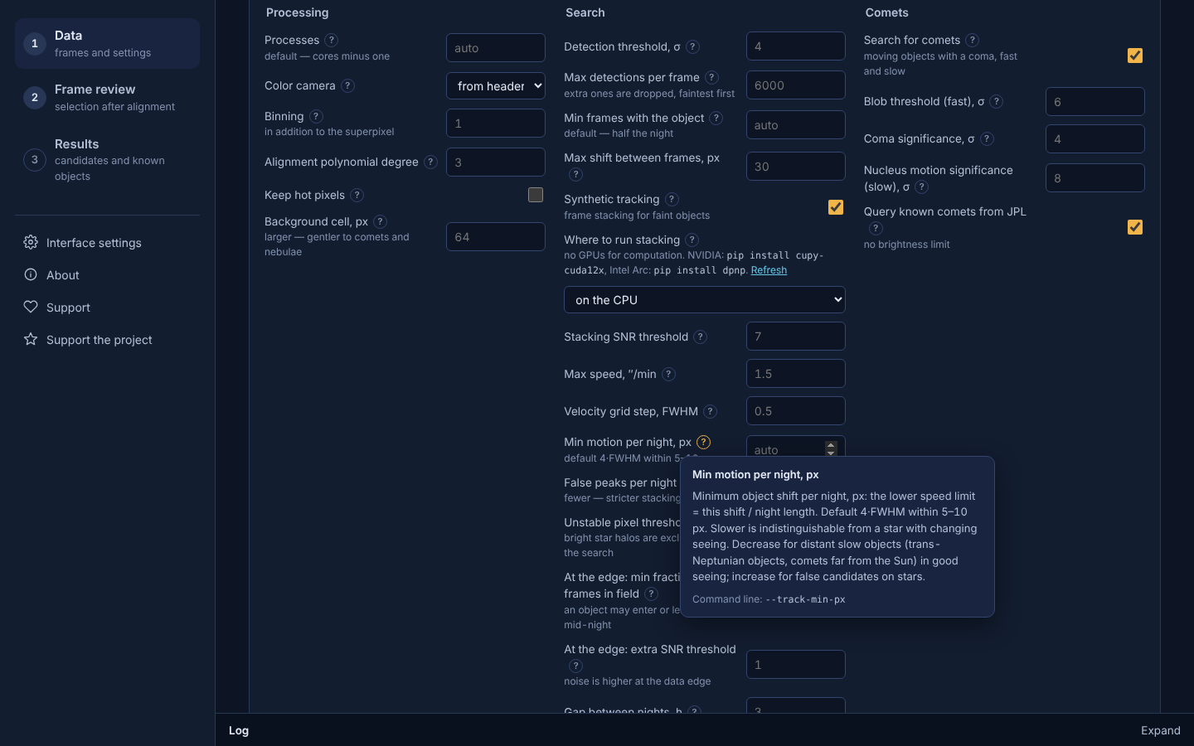1194x746 pixels.
Task: Focus Coma significance field
Action: click(x=1095, y=138)
